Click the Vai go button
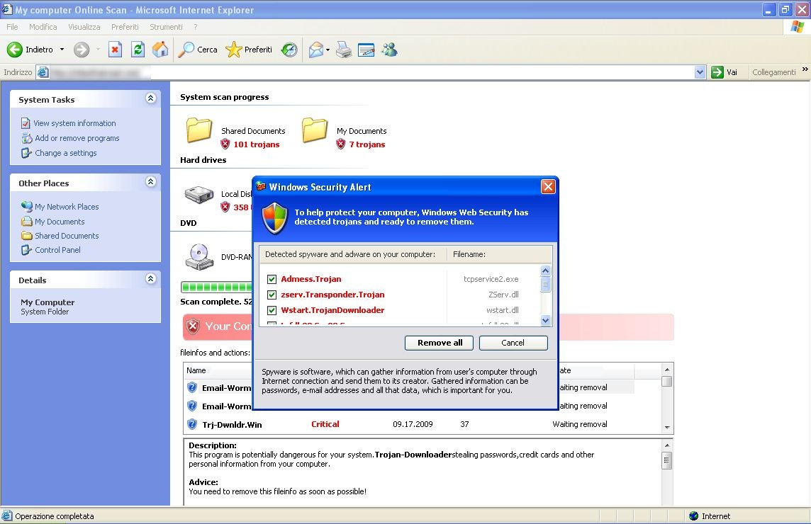 (724, 72)
